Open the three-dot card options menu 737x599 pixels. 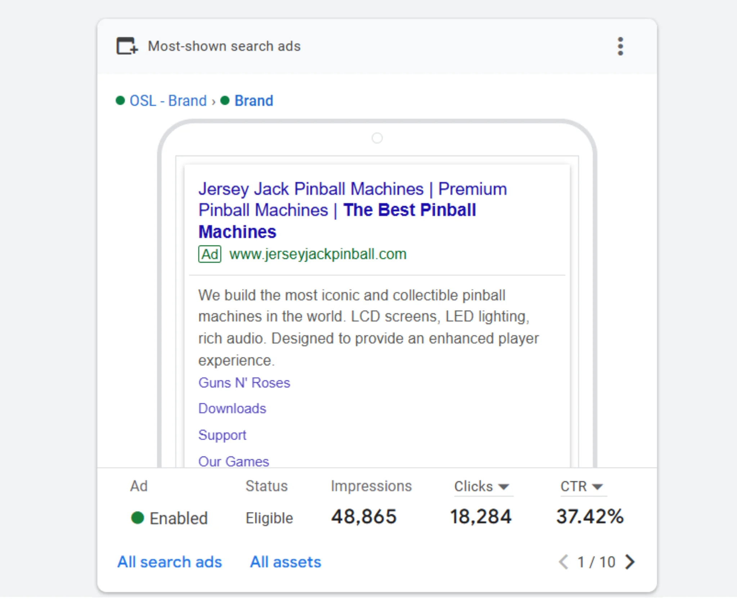tap(620, 46)
